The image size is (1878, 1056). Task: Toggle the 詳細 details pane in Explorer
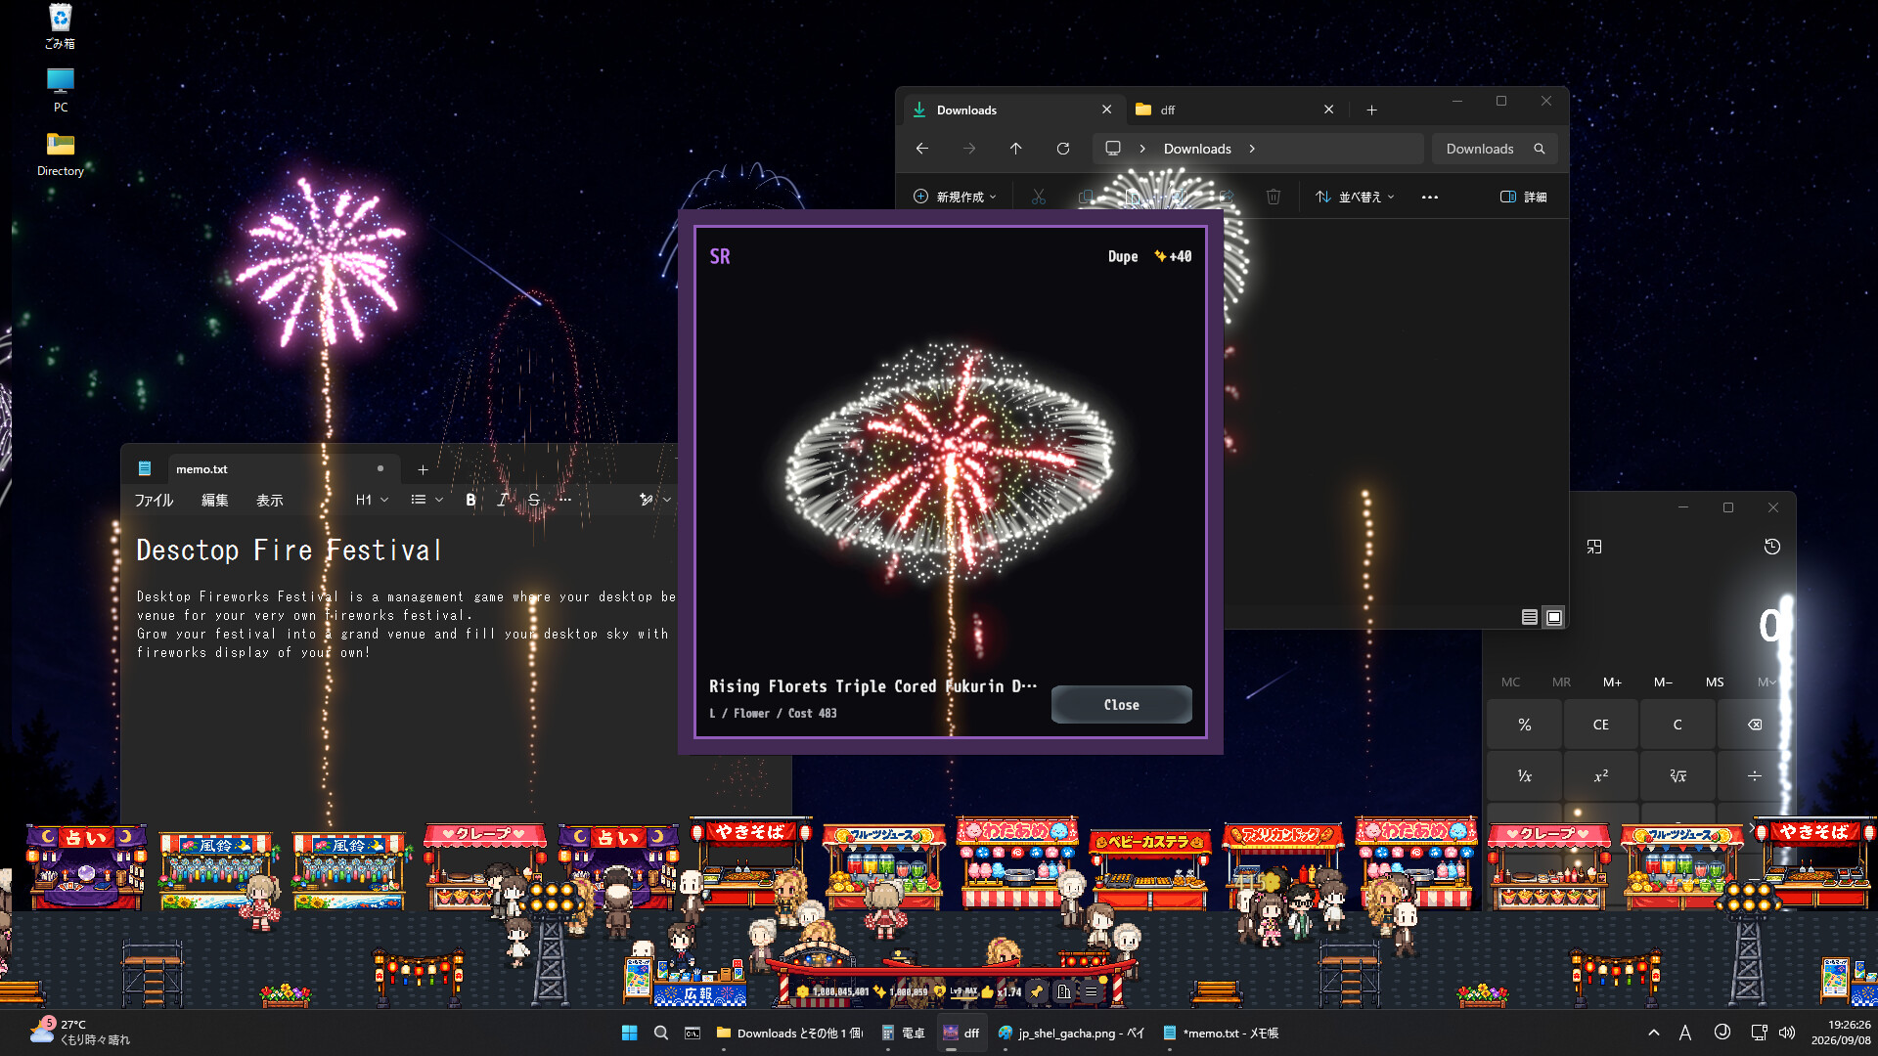click(1524, 198)
